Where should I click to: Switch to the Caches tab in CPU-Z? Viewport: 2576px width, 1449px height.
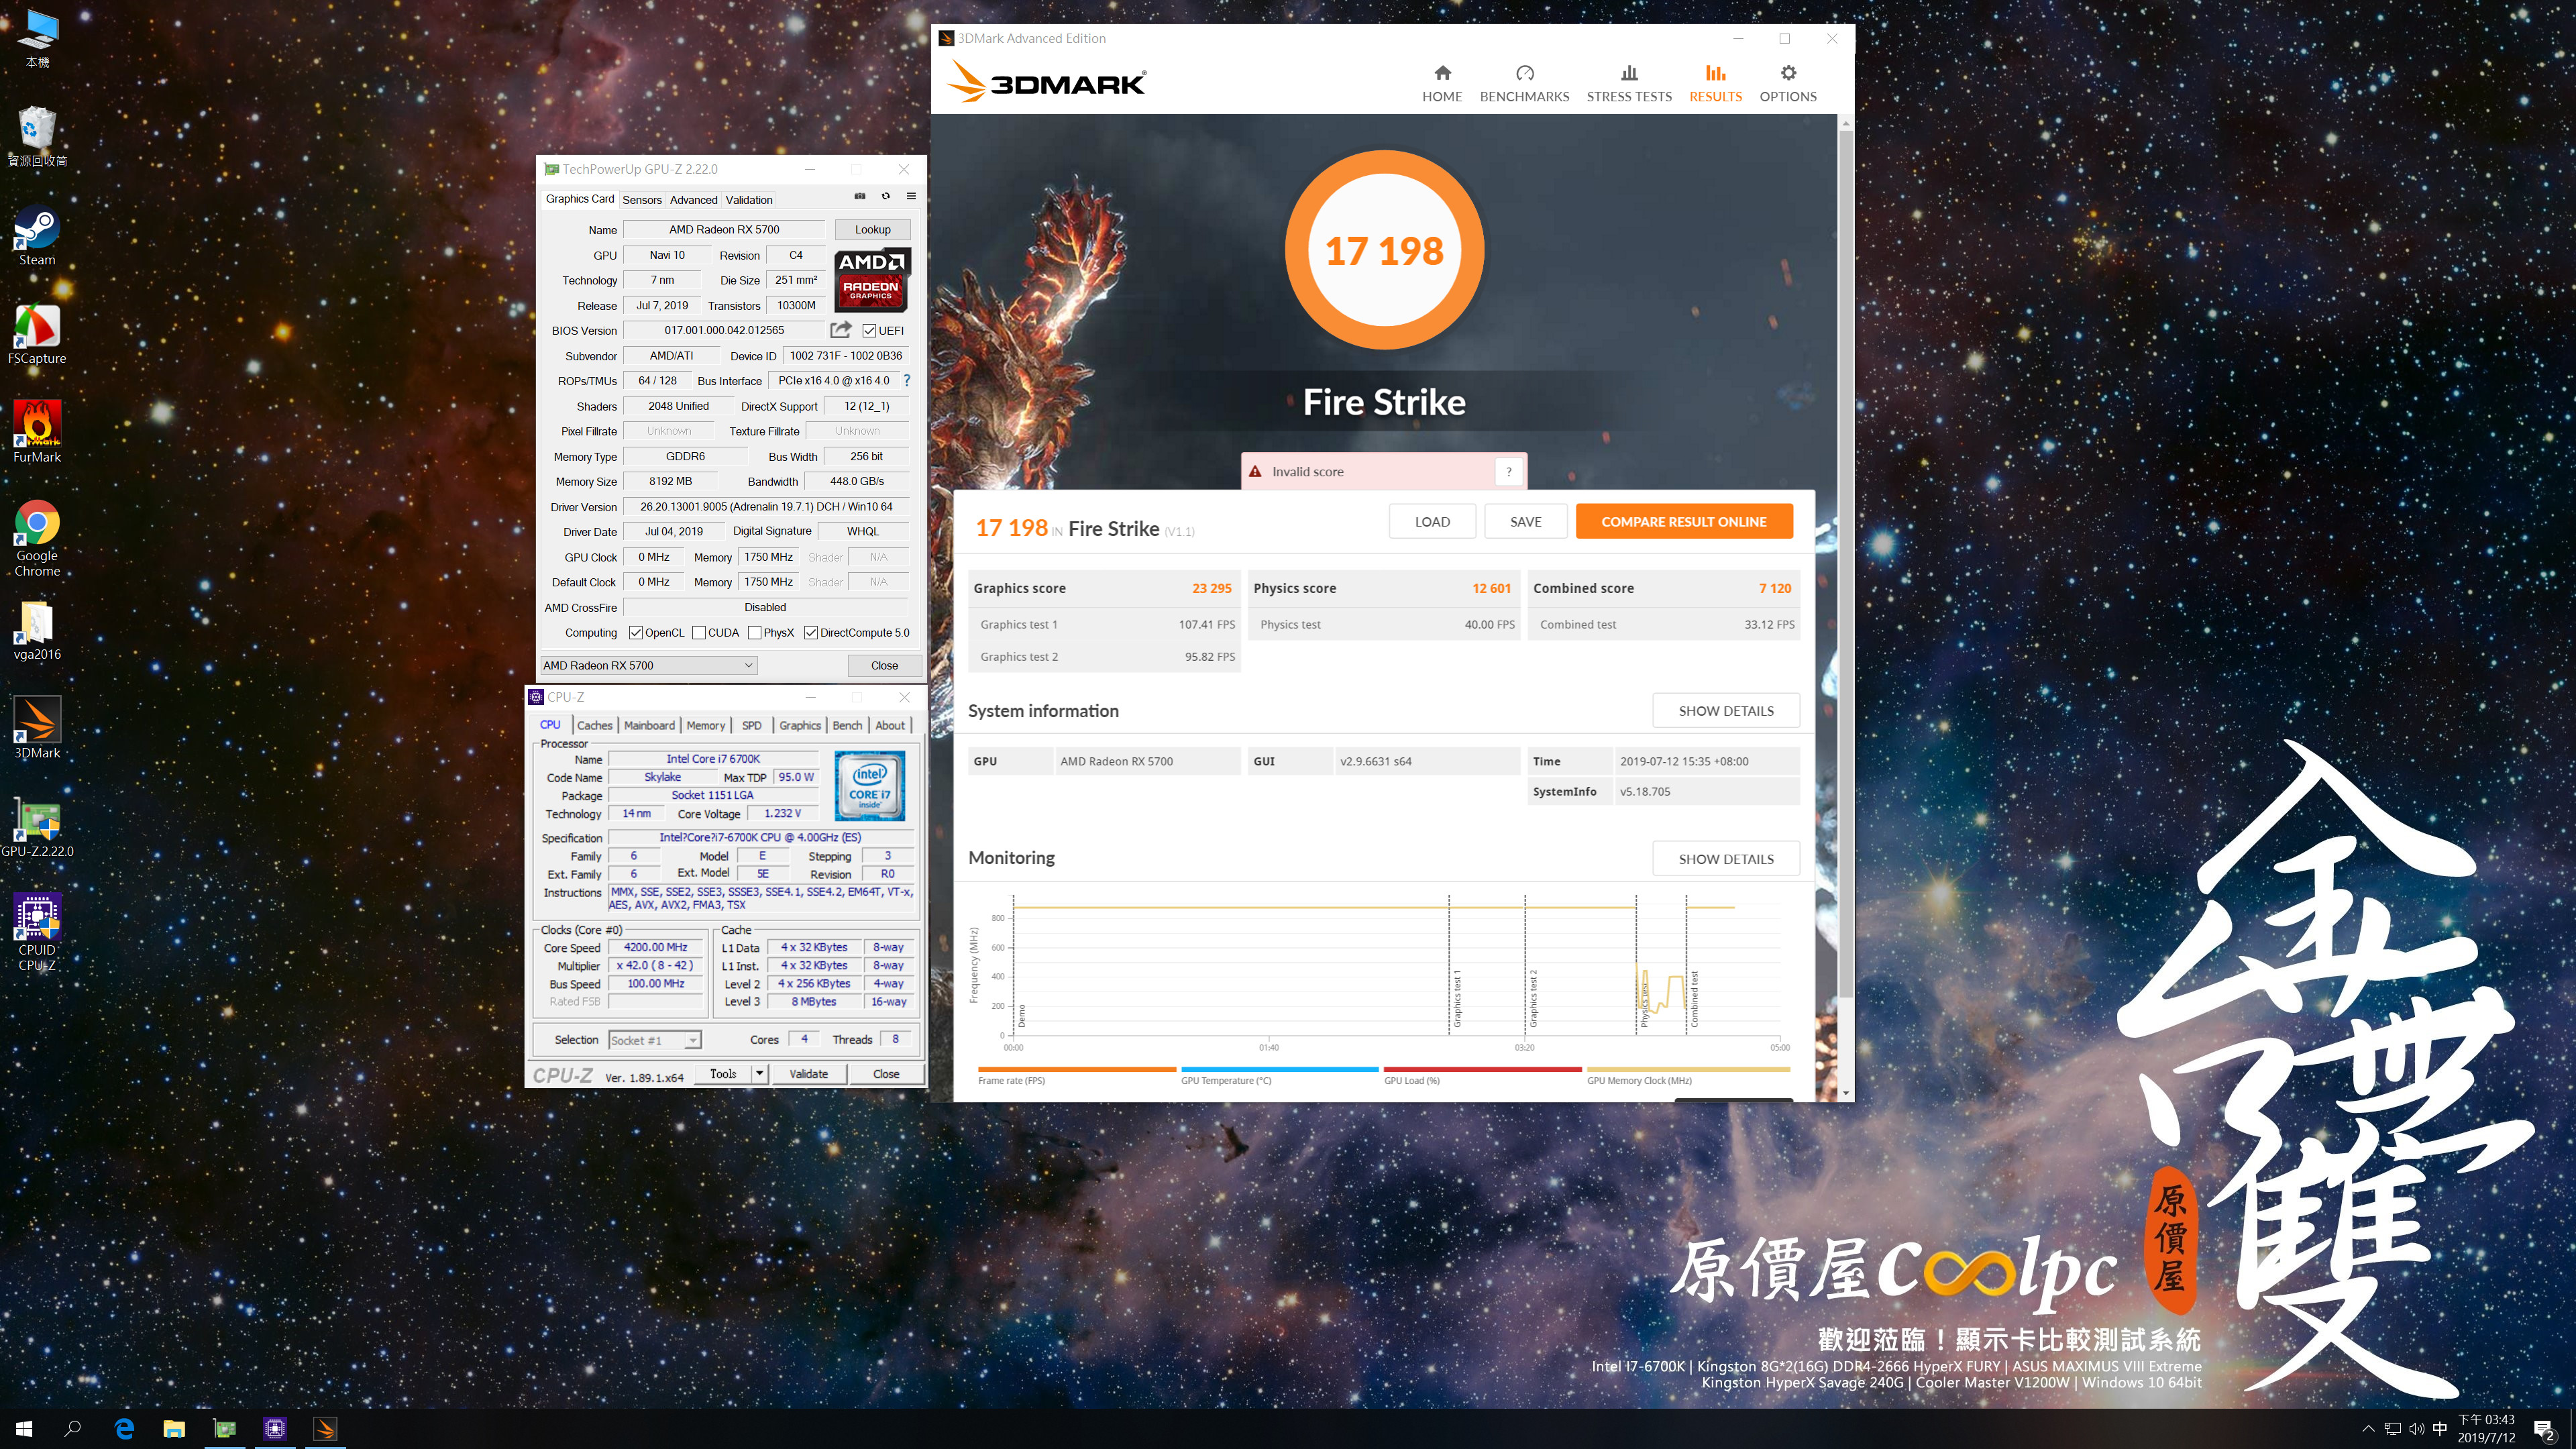point(594,725)
